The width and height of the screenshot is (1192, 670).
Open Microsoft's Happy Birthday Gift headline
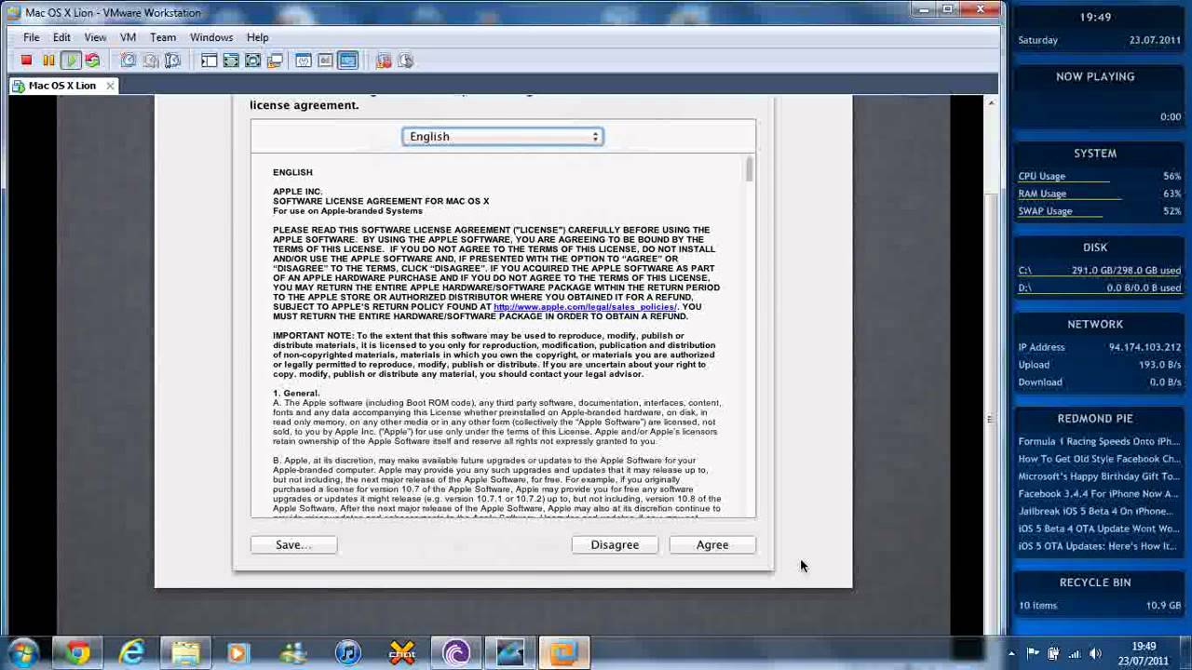[1098, 476]
